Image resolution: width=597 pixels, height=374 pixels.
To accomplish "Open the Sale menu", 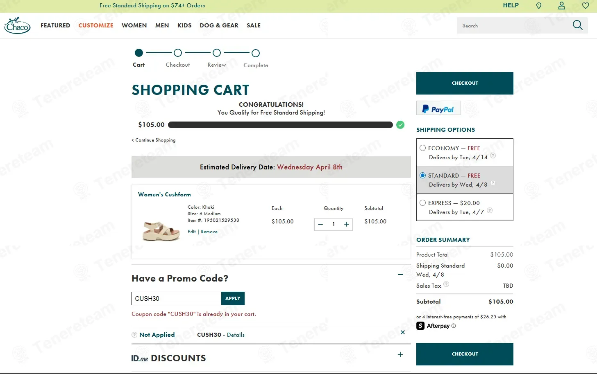I will pos(254,25).
